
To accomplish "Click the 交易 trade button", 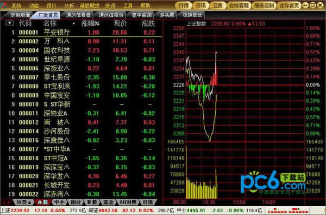I will click(218, 5).
